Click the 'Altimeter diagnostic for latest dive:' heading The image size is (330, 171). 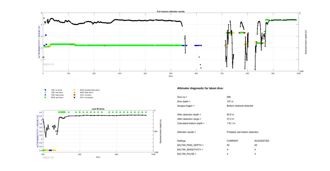click(x=200, y=88)
